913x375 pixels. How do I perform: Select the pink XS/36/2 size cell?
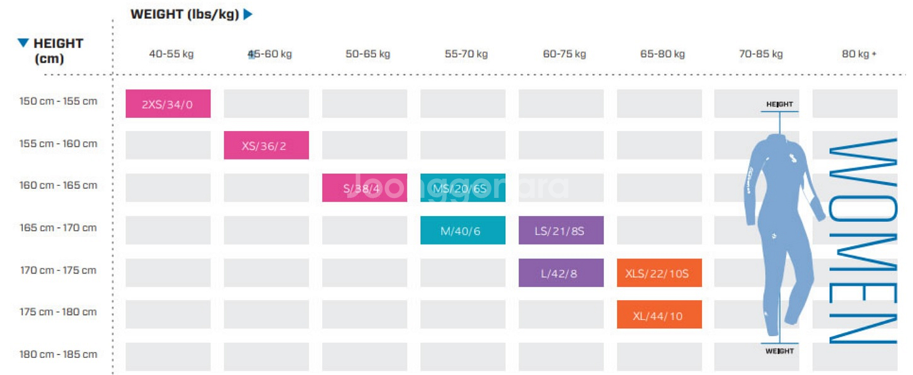point(266,146)
